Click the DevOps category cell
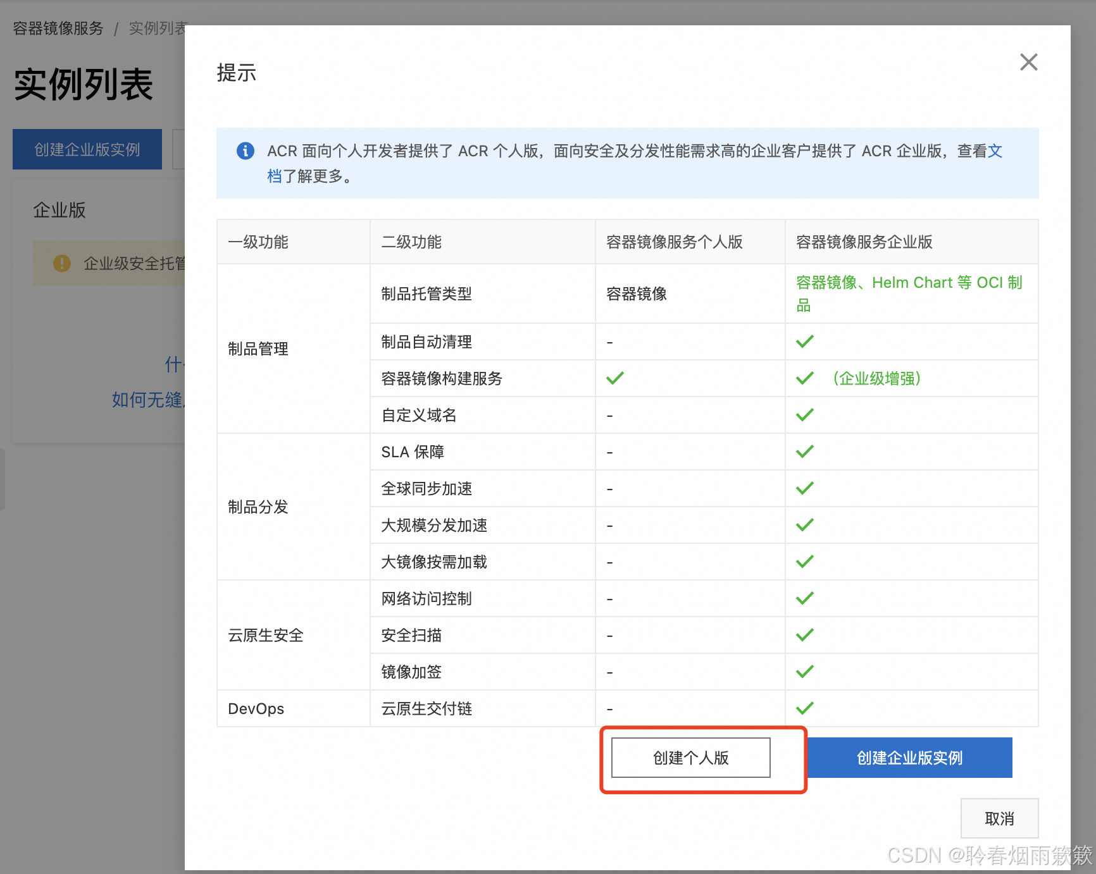The height and width of the screenshot is (874, 1096). click(x=293, y=708)
